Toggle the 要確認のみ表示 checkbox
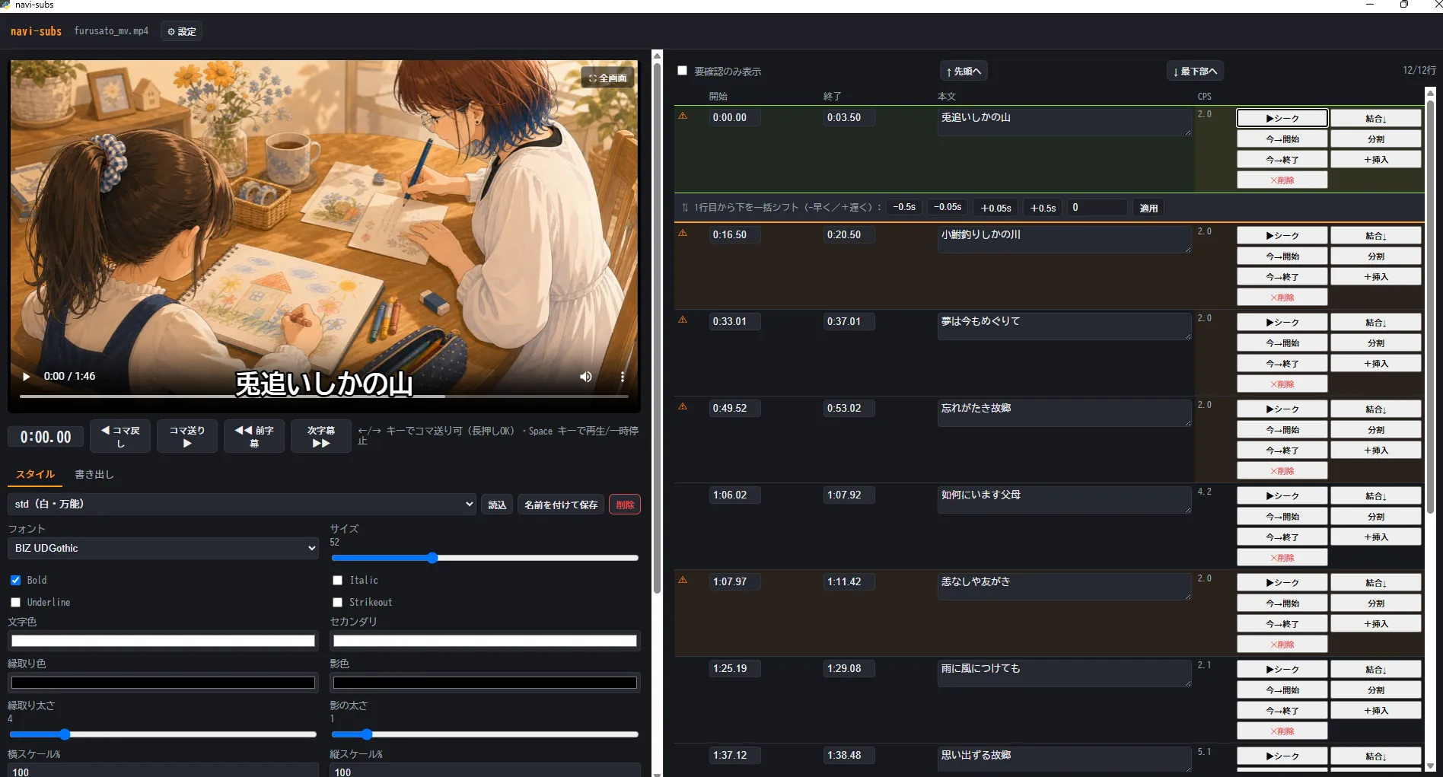The height and width of the screenshot is (777, 1443). point(683,71)
